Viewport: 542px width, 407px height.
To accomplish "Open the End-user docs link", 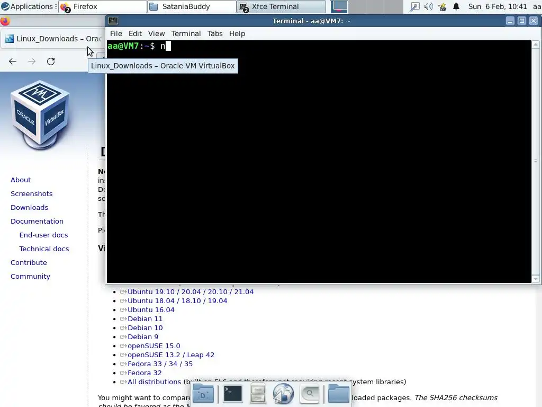I will 43,235.
